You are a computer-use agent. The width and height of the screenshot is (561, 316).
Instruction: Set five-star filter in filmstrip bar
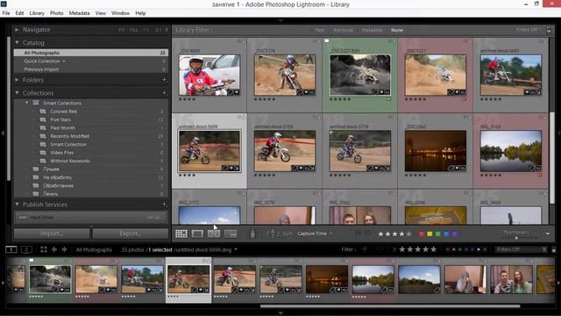434,249
